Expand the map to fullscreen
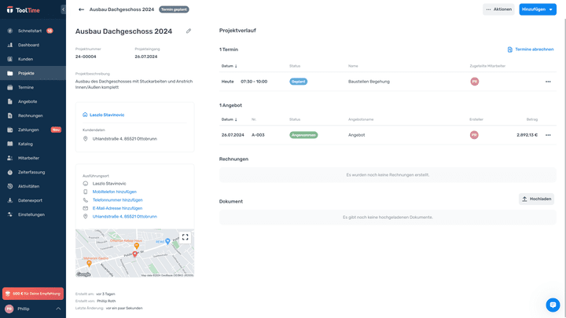Image resolution: width=566 pixels, height=318 pixels. point(186,237)
